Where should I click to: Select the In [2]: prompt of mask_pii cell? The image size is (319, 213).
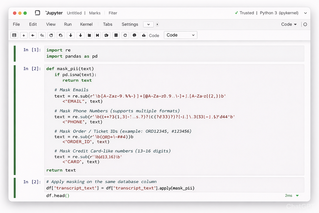(32, 69)
